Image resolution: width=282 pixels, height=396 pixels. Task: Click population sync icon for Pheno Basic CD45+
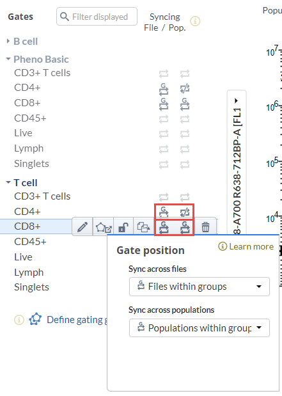(x=185, y=119)
